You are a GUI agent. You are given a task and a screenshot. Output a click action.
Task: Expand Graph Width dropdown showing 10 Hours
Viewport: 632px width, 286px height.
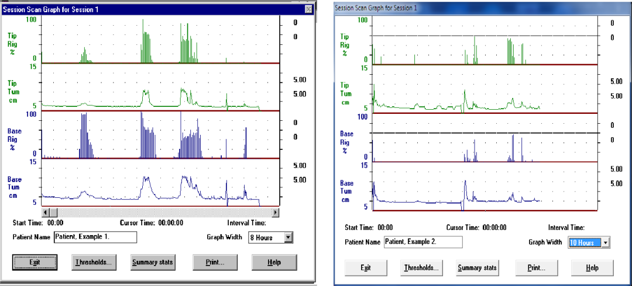[606, 243]
